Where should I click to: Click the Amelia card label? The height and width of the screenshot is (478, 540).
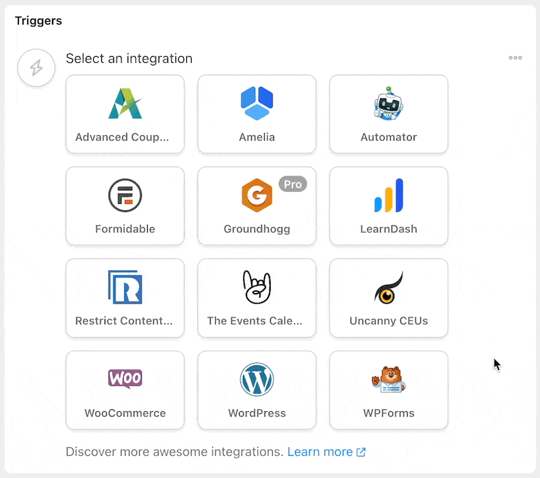pos(257,137)
